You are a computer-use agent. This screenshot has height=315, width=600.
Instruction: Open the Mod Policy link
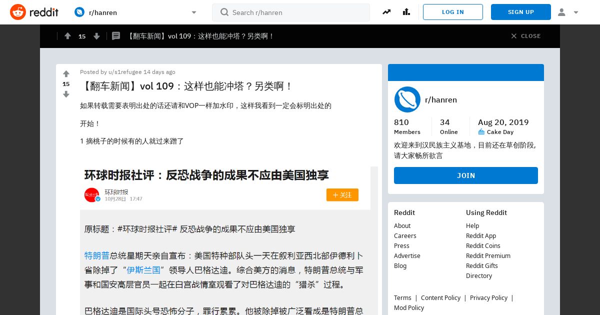pyautogui.click(x=409, y=307)
